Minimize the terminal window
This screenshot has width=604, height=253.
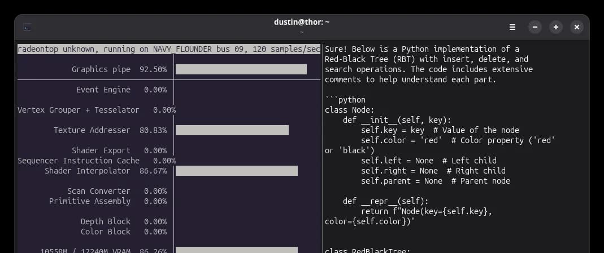click(x=535, y=27)
